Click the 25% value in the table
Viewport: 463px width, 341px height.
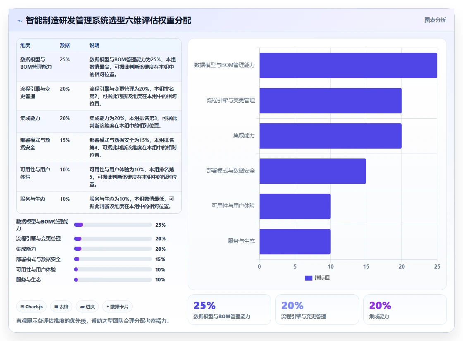(x=64, y=60)
